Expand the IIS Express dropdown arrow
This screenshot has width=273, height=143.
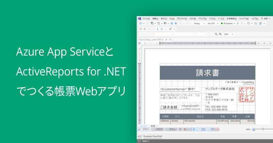234,23
